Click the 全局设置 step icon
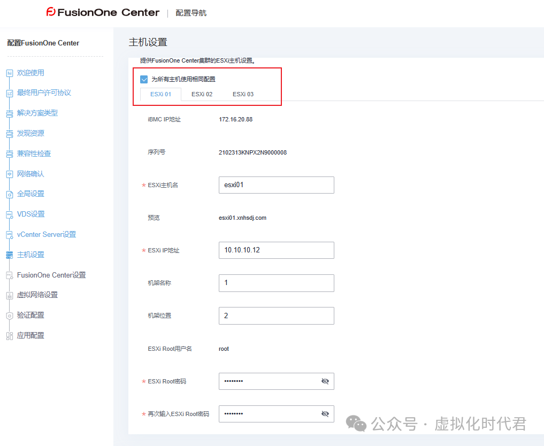Screen dimensions: 544x446 tap(10, 194)
